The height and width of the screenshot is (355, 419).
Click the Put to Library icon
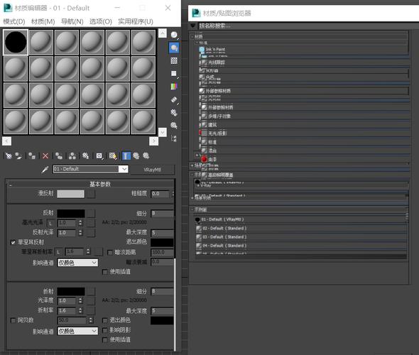coord(85,155)
